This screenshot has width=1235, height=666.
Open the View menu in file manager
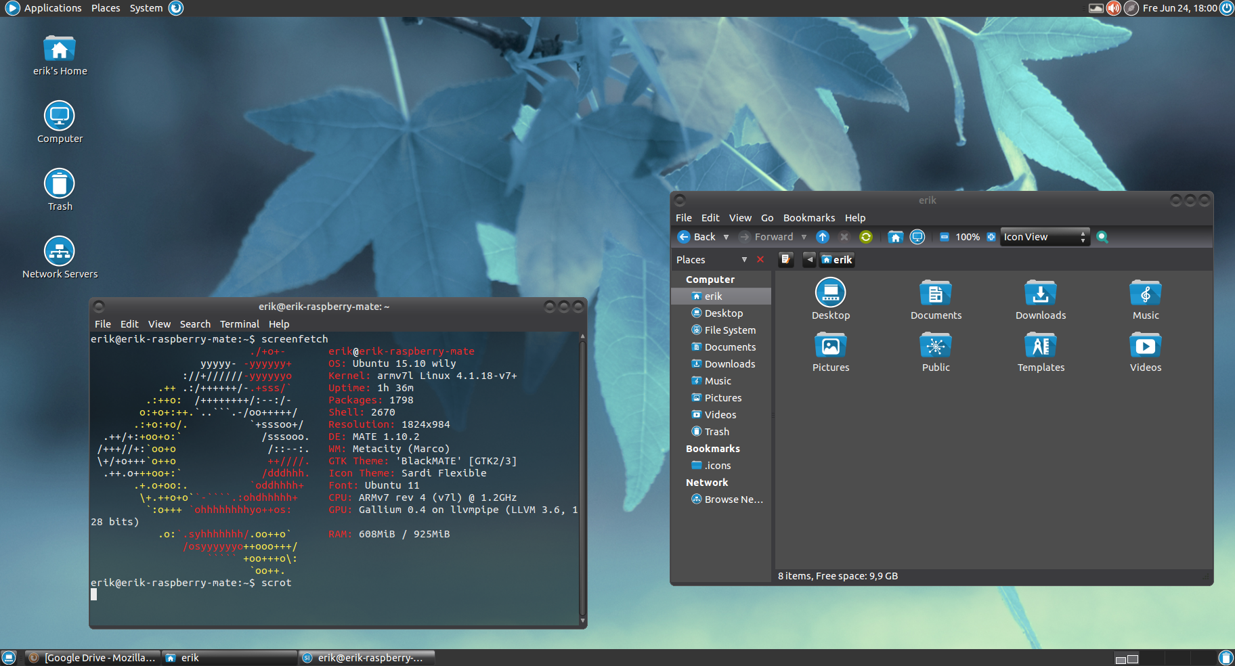pyautogui.click(x=740, y=218)
